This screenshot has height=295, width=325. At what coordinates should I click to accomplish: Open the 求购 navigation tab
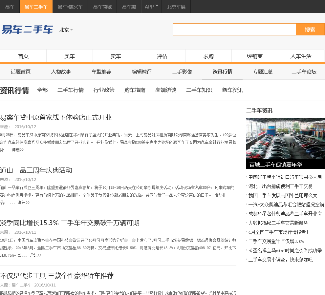pos(208,56)
